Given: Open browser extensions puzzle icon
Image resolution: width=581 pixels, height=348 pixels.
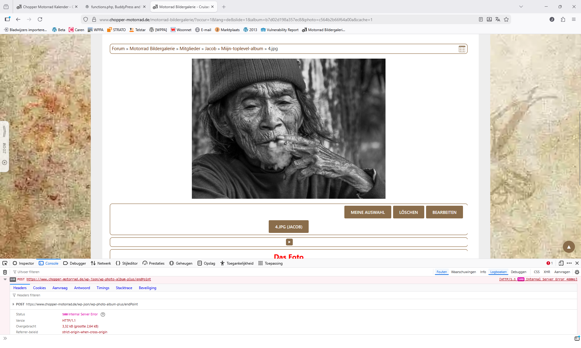Looking at the screenshot, I should [x=563, y=20].
